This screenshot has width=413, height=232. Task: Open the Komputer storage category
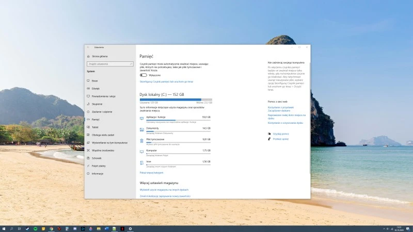click(x=176, y=153)
